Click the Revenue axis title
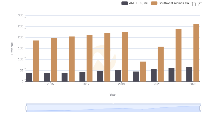This screenshot has height=118, width=205. [x=12, y=48]
